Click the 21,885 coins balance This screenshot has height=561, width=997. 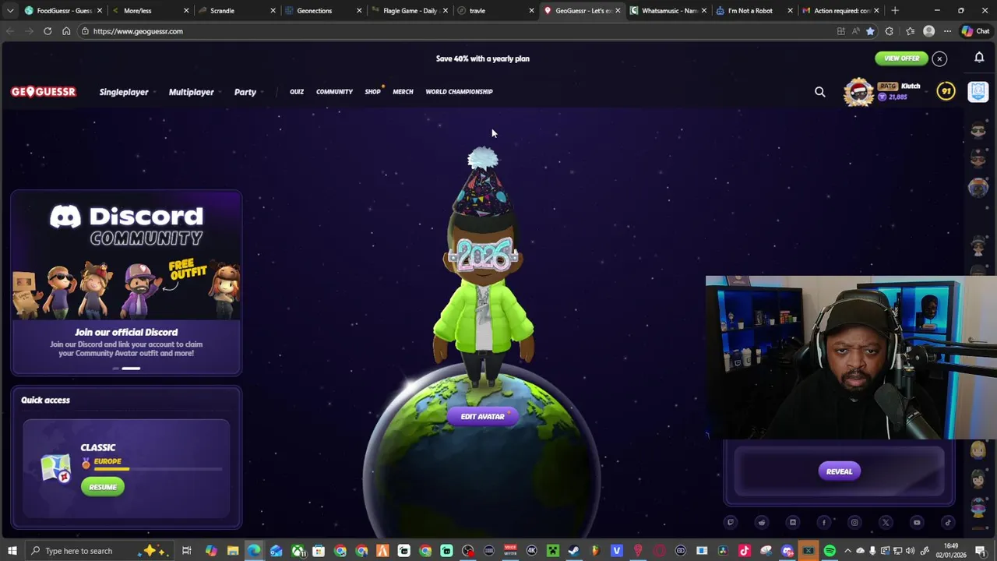[893, 97]
